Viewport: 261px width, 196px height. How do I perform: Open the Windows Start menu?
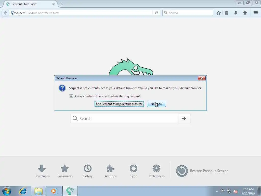click(7, 191)
